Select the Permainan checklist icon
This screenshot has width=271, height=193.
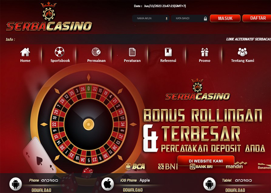pyautogui.click(x=96, y=52)
